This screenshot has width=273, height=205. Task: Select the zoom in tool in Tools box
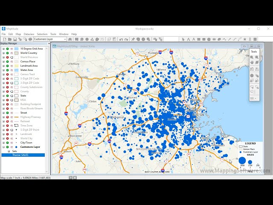click(252, 57)
